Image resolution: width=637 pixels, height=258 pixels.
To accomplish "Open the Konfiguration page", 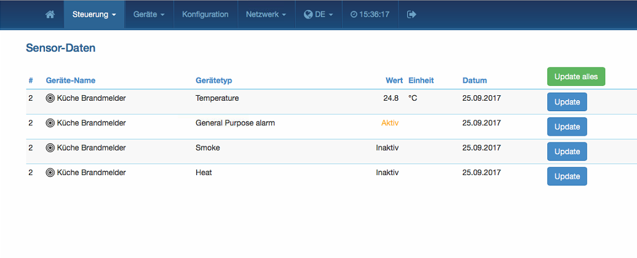I will pyautogui.click(x=205, y=14).
